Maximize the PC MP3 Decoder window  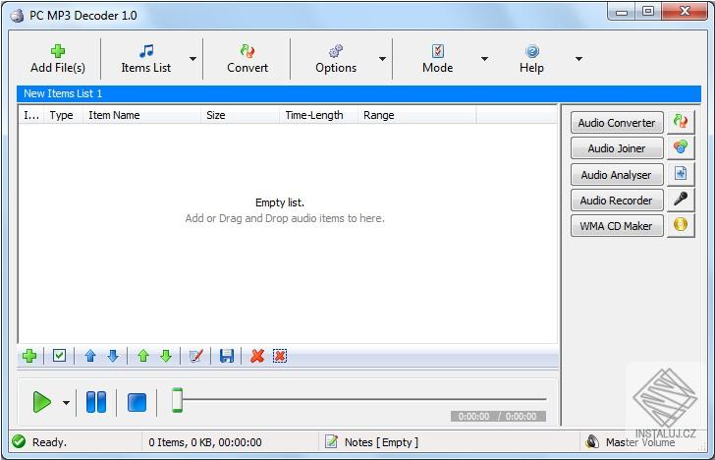[x=648, y=12]
